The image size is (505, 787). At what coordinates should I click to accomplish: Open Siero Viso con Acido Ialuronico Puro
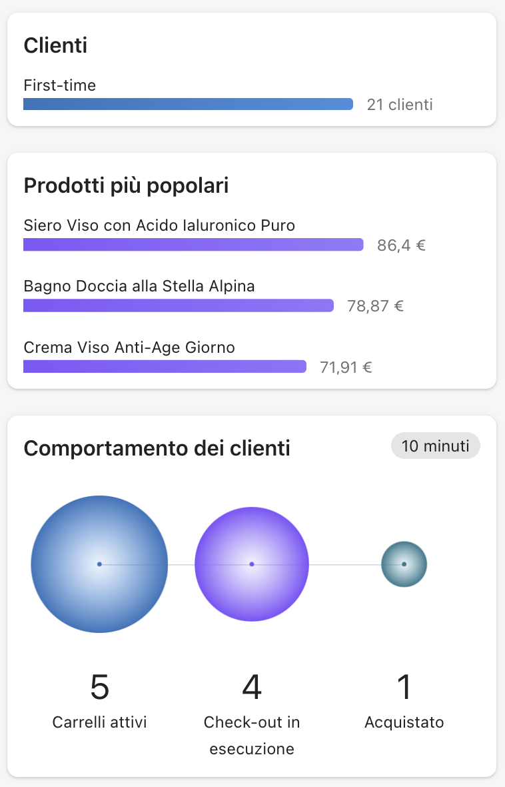(x=159, y=225)
